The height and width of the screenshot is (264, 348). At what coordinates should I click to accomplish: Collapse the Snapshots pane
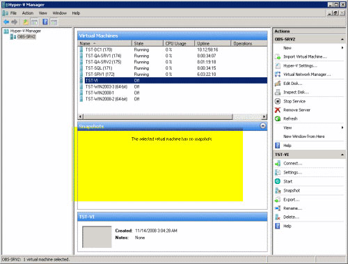(263, 126)
